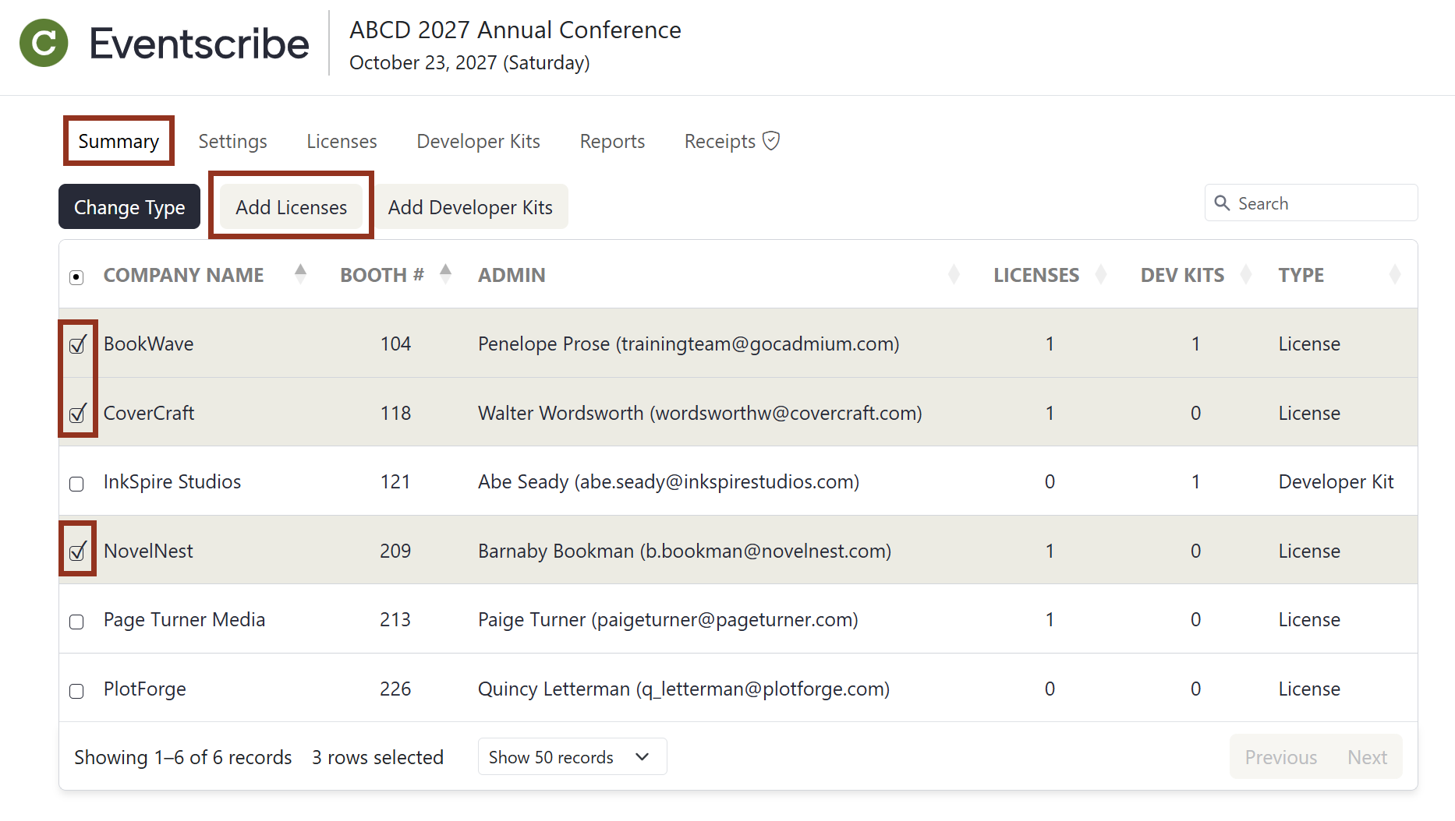Go to the Next page

pyautogui.click(x=1367, y=757)
